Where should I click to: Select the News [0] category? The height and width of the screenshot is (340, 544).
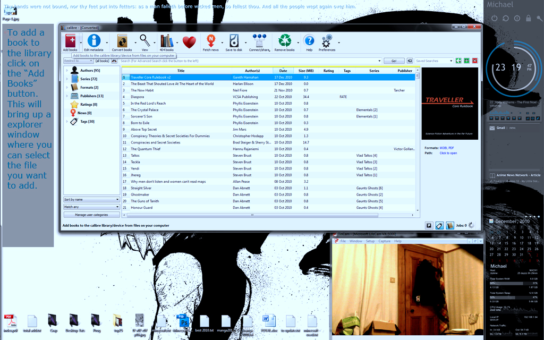[84, 113]
